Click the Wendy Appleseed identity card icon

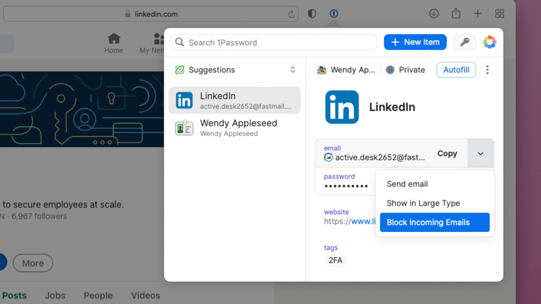[184, 128]
